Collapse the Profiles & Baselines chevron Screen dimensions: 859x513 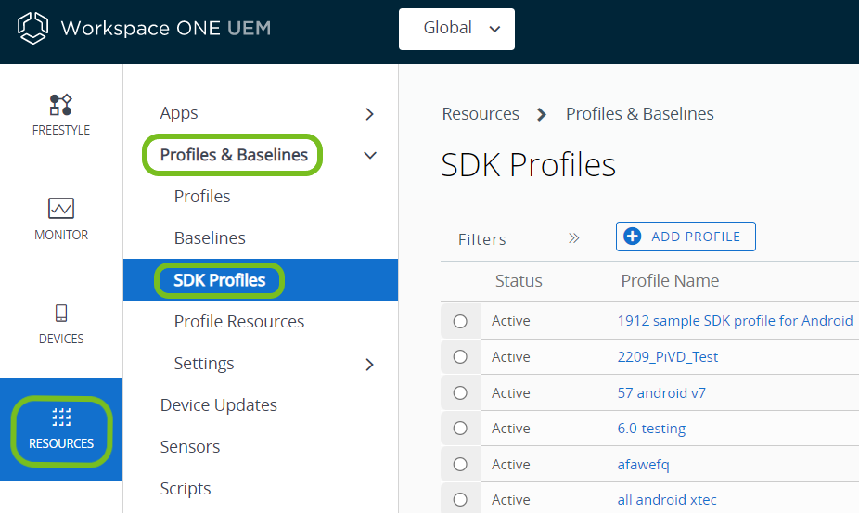370,156
